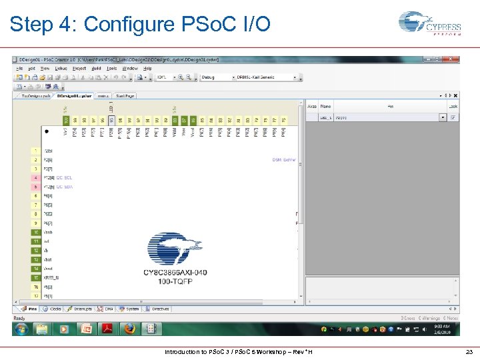Viewport: 480px width, 360px height.
Task: Select the Interrupts tab at bottom
Action: [79, 309]
